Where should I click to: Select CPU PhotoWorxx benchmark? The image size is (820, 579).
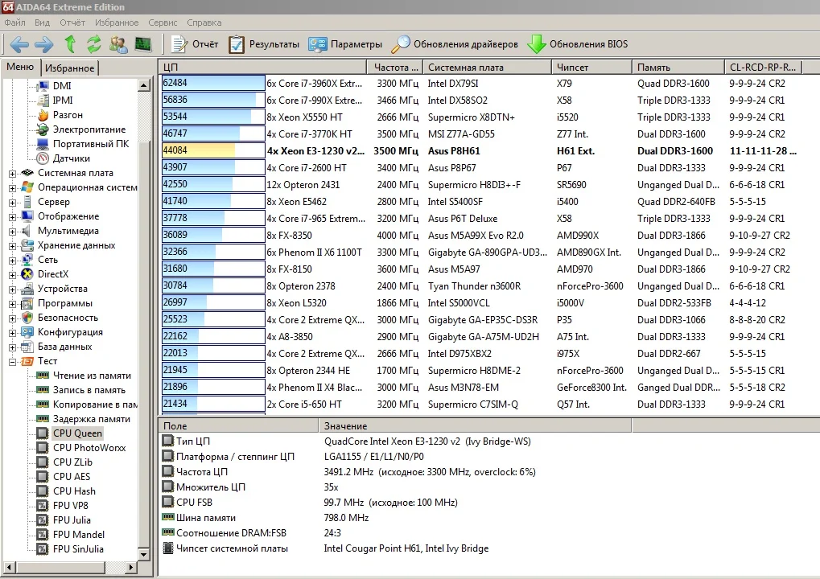(x=89, y=448)
